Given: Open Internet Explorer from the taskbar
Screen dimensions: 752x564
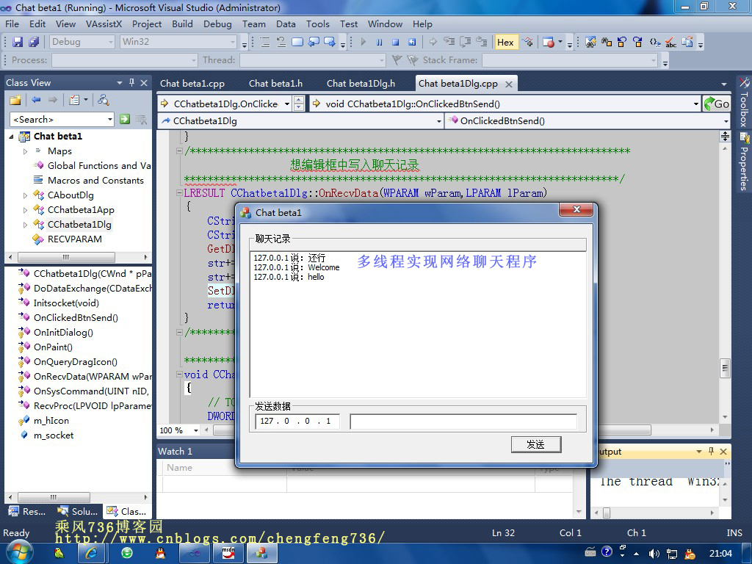Looking at the screenshot, I should [x=90, y=554].
